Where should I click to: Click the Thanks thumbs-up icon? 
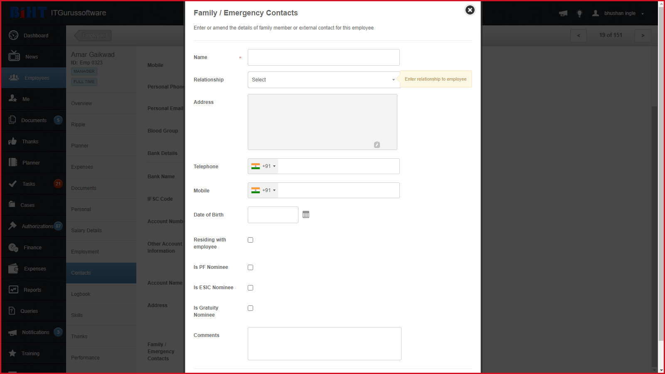[x=12, y=141]
